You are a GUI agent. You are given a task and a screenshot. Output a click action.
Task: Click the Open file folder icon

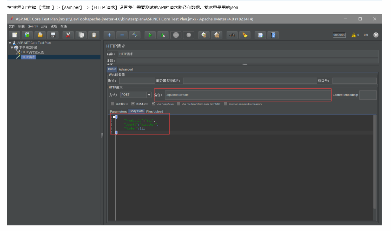point(40,35)
